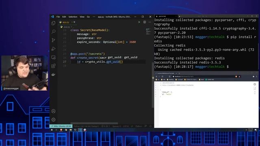Open terminal app from taskbar
This screenshot has width=260, height=146.
point(75,130)
